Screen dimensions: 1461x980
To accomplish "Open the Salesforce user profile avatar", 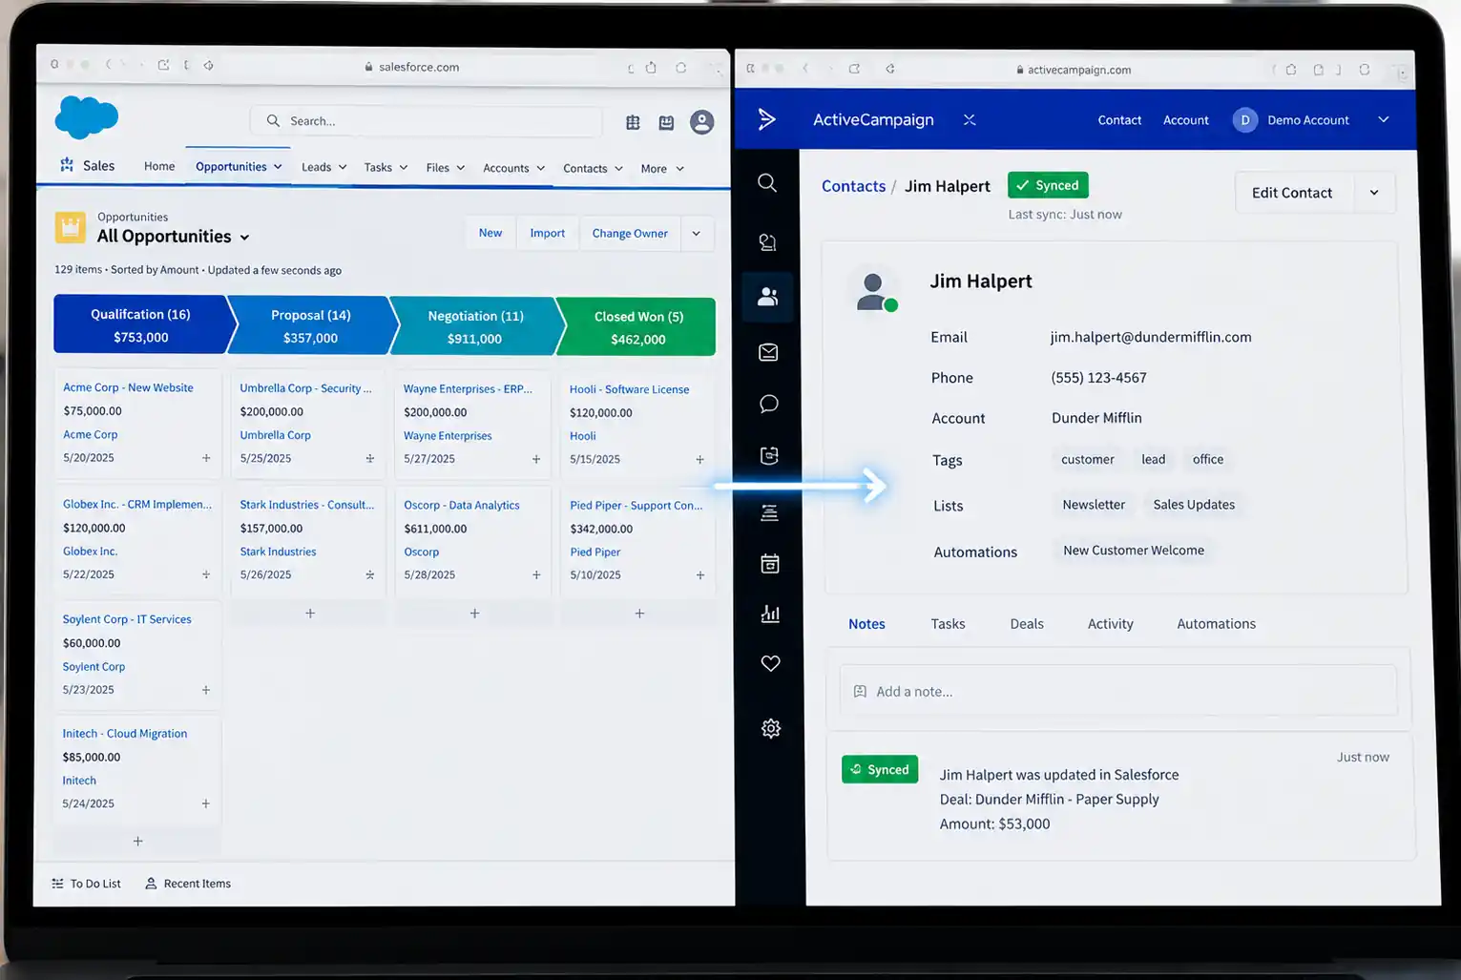I will (701, 122).
